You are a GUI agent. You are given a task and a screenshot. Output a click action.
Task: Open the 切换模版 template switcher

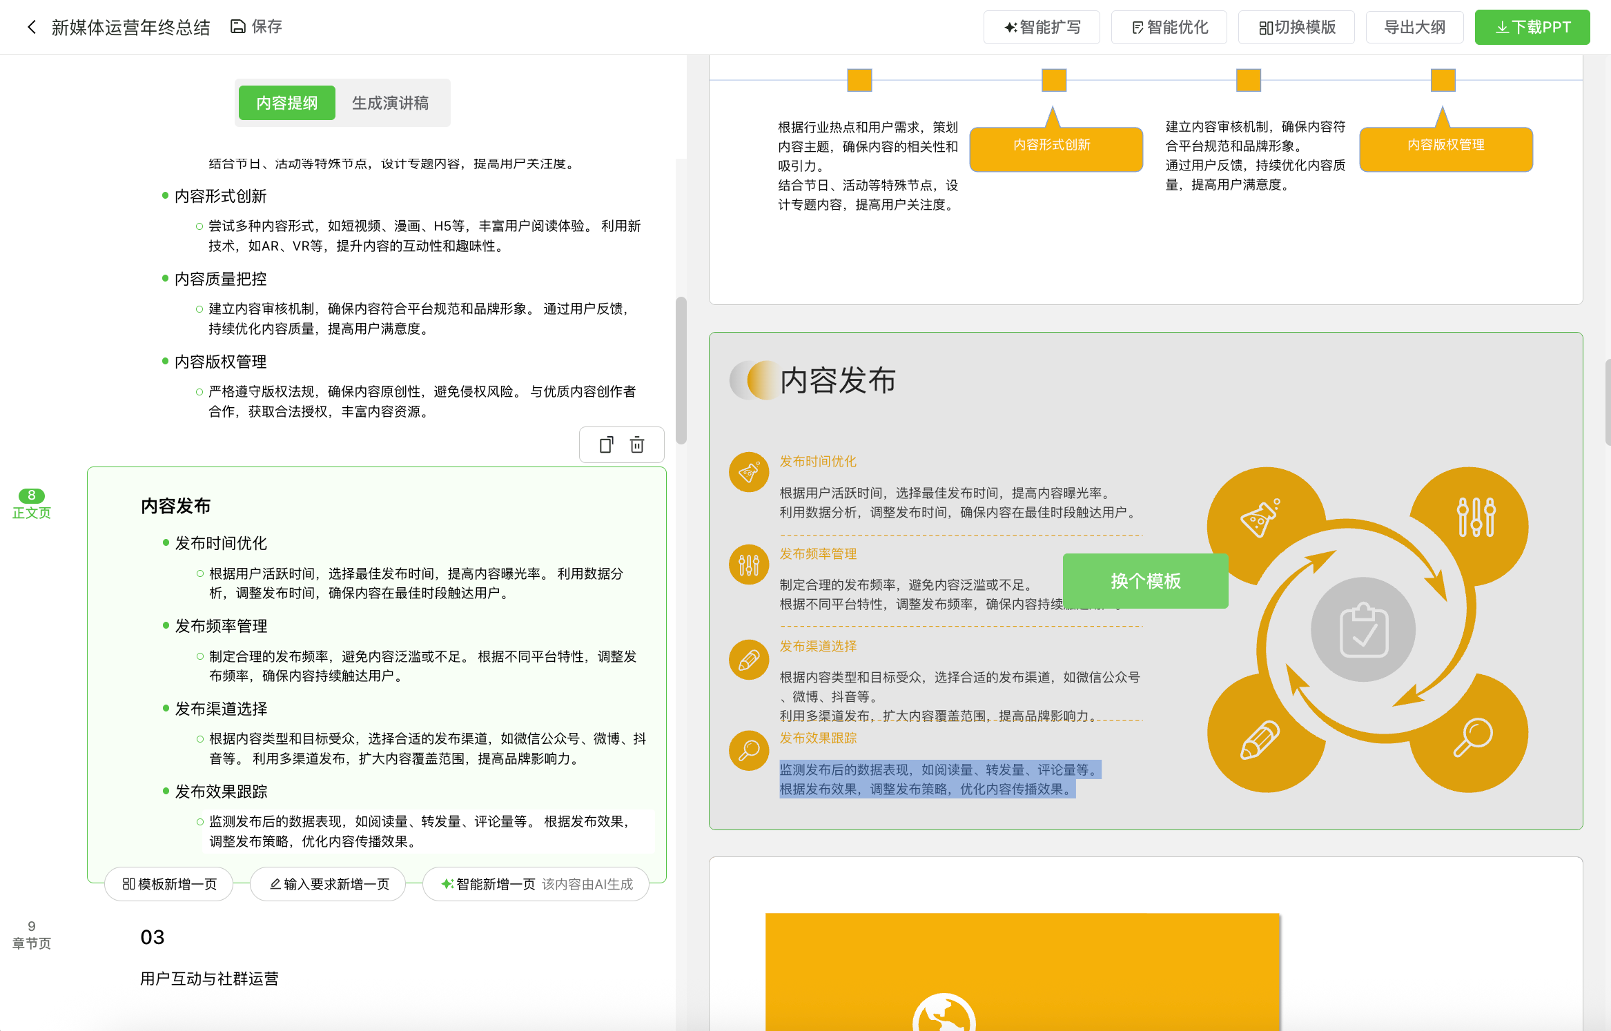1296,28
